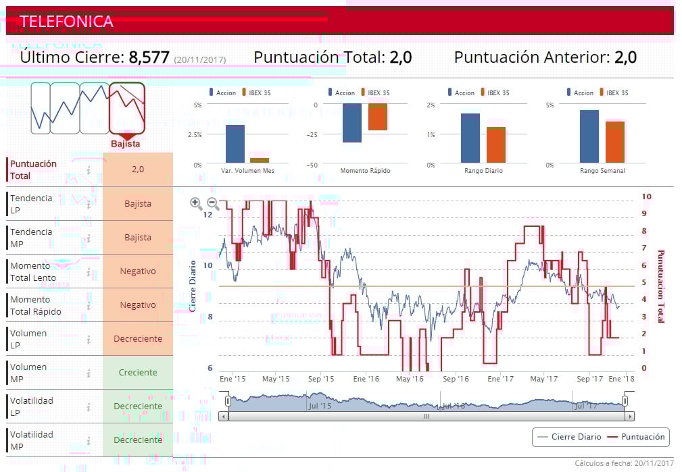
Task: Click the blue Accion bar in Rango Diario
Action: click(x=470, y=138)
